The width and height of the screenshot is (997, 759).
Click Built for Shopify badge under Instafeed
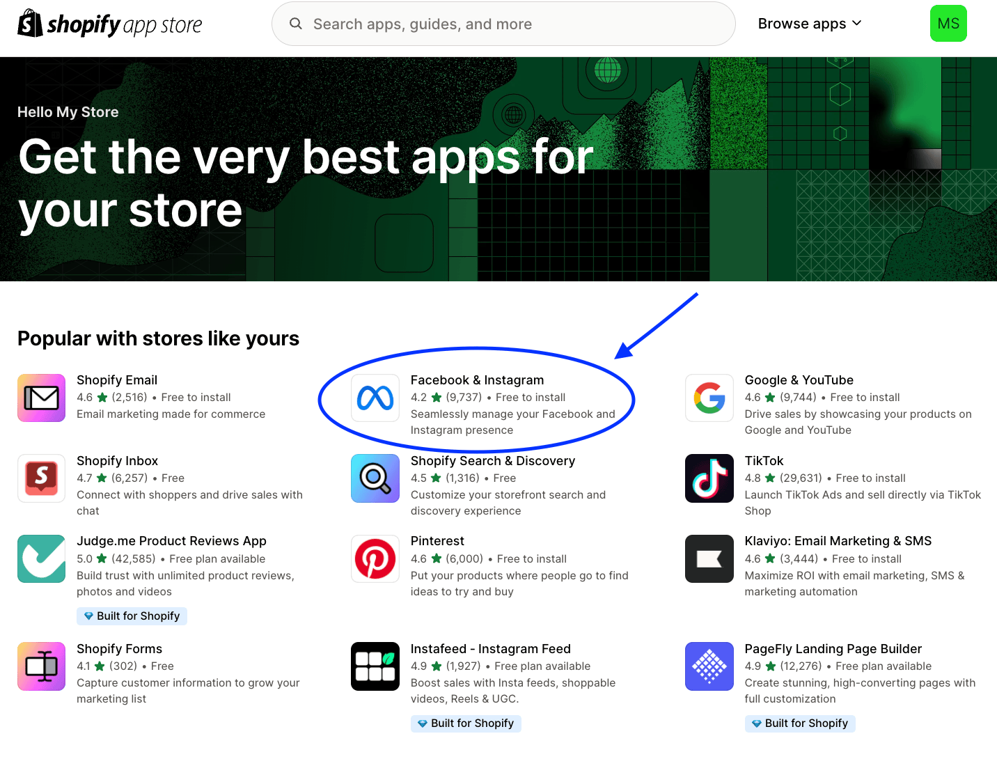click(466, 723)
